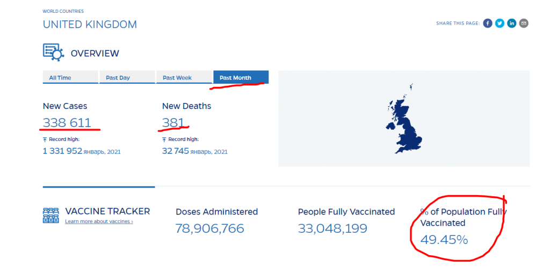Share page via email icon
This screenshot has width=537, height=274.
point(524,23)
